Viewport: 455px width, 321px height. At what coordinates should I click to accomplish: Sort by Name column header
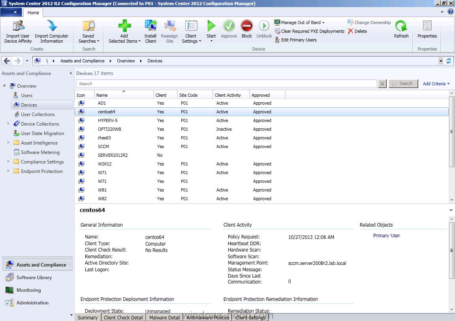click(124, 95)
